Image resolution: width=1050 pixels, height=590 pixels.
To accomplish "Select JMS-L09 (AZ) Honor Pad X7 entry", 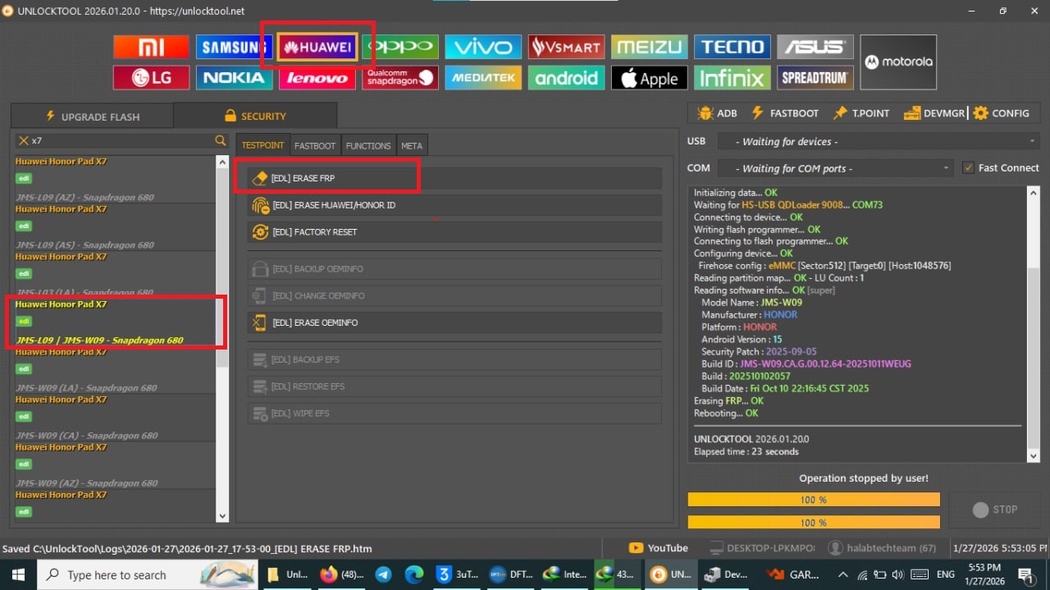I will pyautogui.click(x=114, y=180).
